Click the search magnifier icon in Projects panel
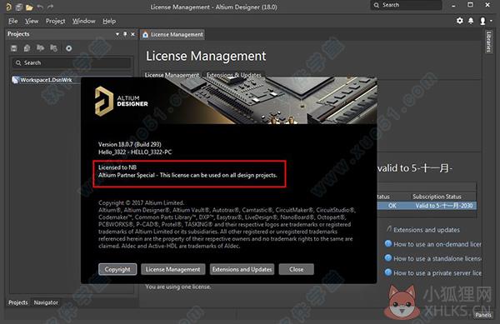Image resolution: width=500 pixels, height=324 pixels. (x=18, y=62)
